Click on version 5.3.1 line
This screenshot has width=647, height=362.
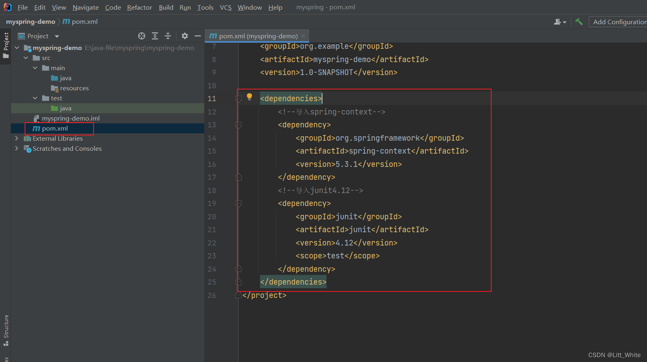pyautogui.click(x=349, y=164)
